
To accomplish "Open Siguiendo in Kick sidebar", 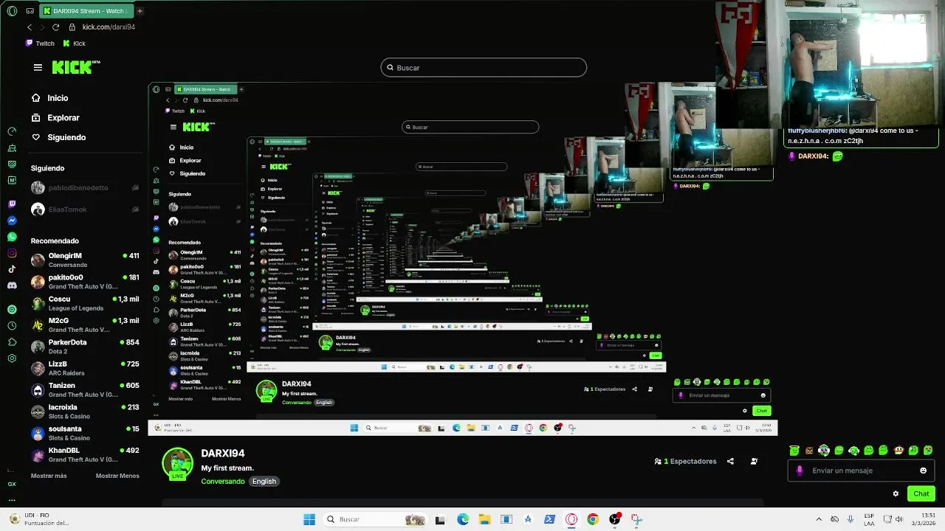I will [x=66, y=137].
